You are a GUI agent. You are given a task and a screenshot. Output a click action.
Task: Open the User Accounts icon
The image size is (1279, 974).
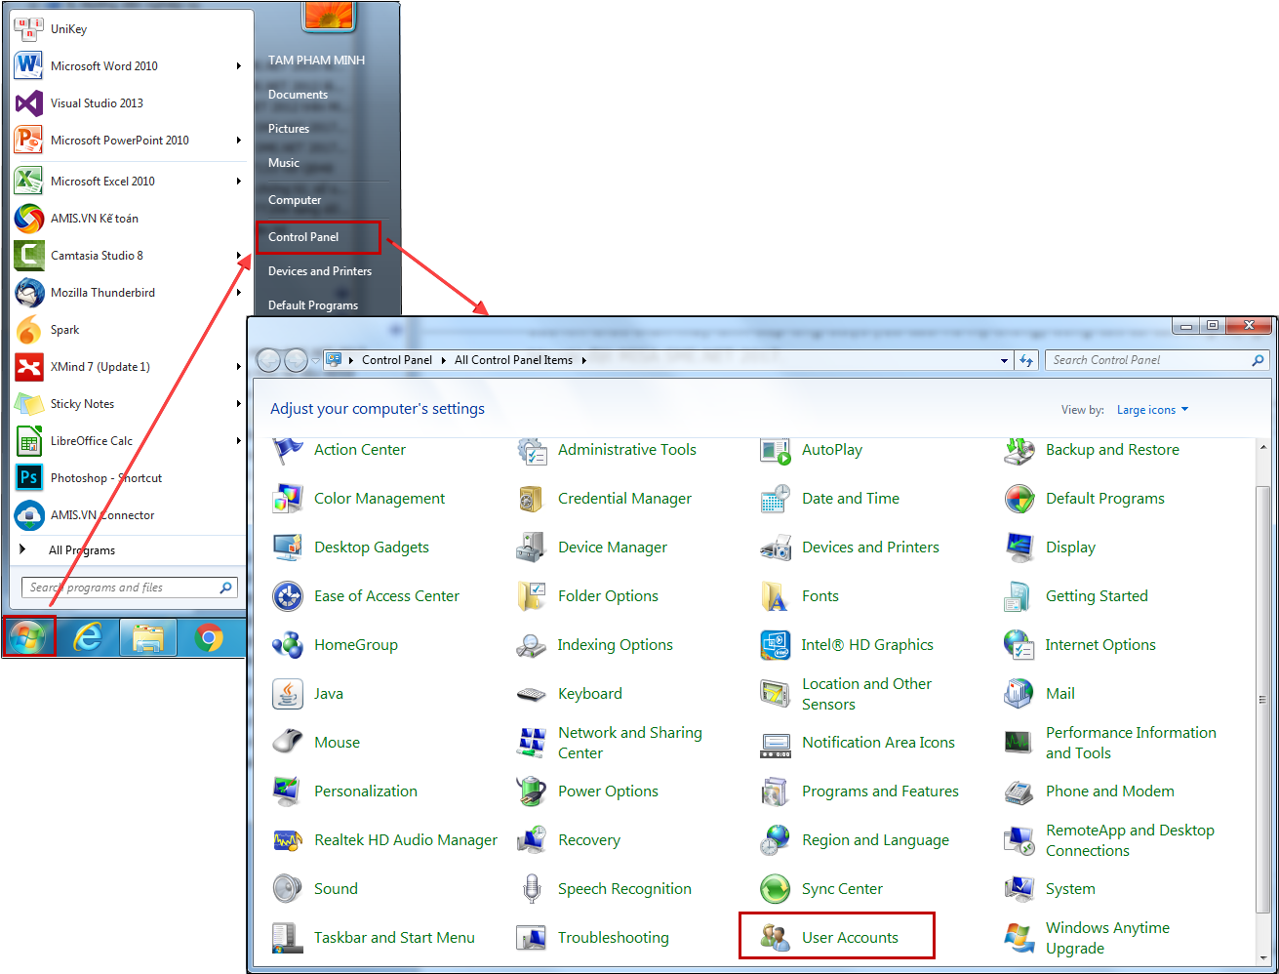[x=775, y=938]
